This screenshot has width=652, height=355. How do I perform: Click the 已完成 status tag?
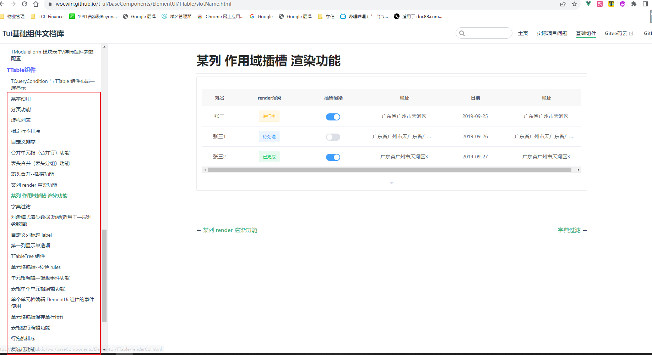[x=269, y=157]
